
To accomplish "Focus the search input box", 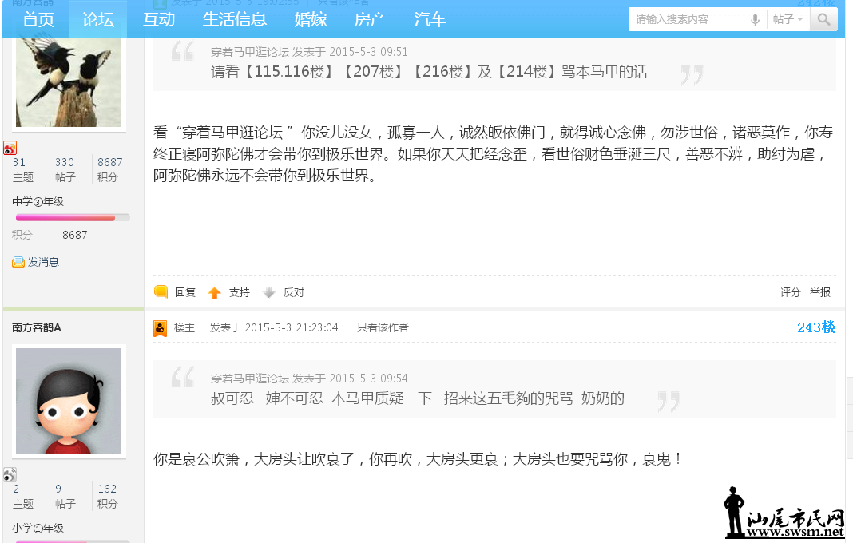I will (x=688, y=20).
